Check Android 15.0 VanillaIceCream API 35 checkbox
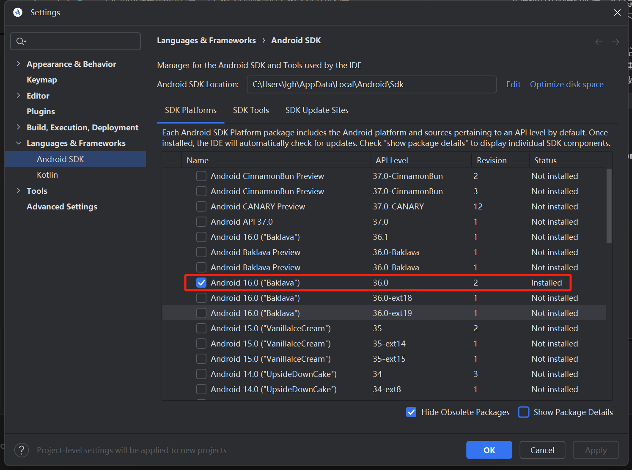 click(201, 328)
